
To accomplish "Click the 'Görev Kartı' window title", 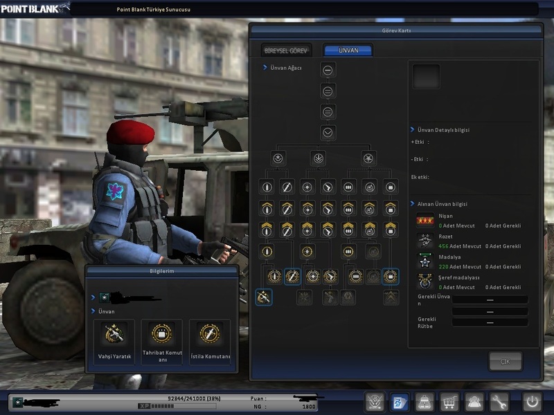I will [396, 30].
